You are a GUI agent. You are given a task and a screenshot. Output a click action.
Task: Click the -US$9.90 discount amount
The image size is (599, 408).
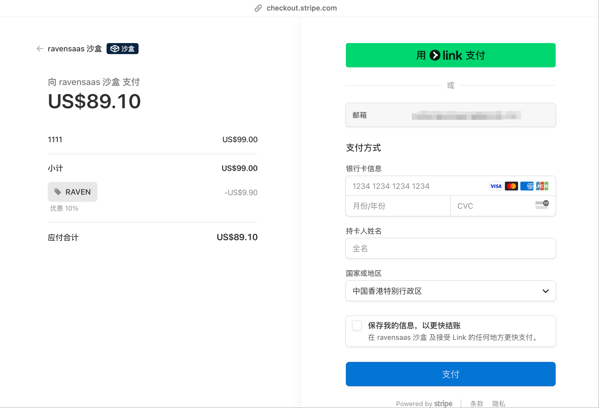click(x=241, y=192)
